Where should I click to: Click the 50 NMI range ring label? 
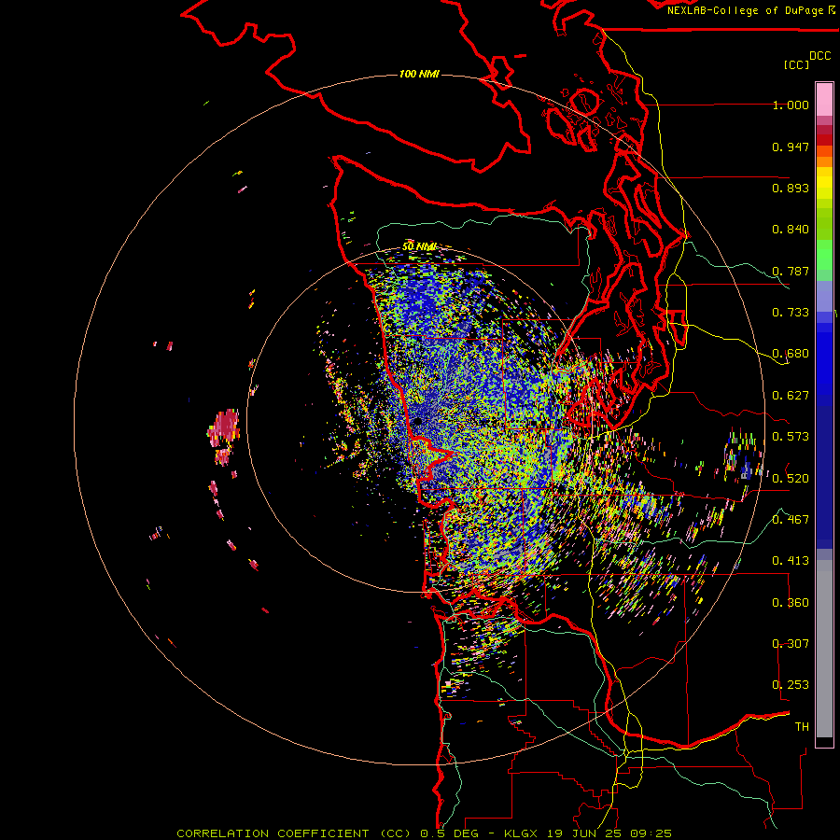coord(419,246)
